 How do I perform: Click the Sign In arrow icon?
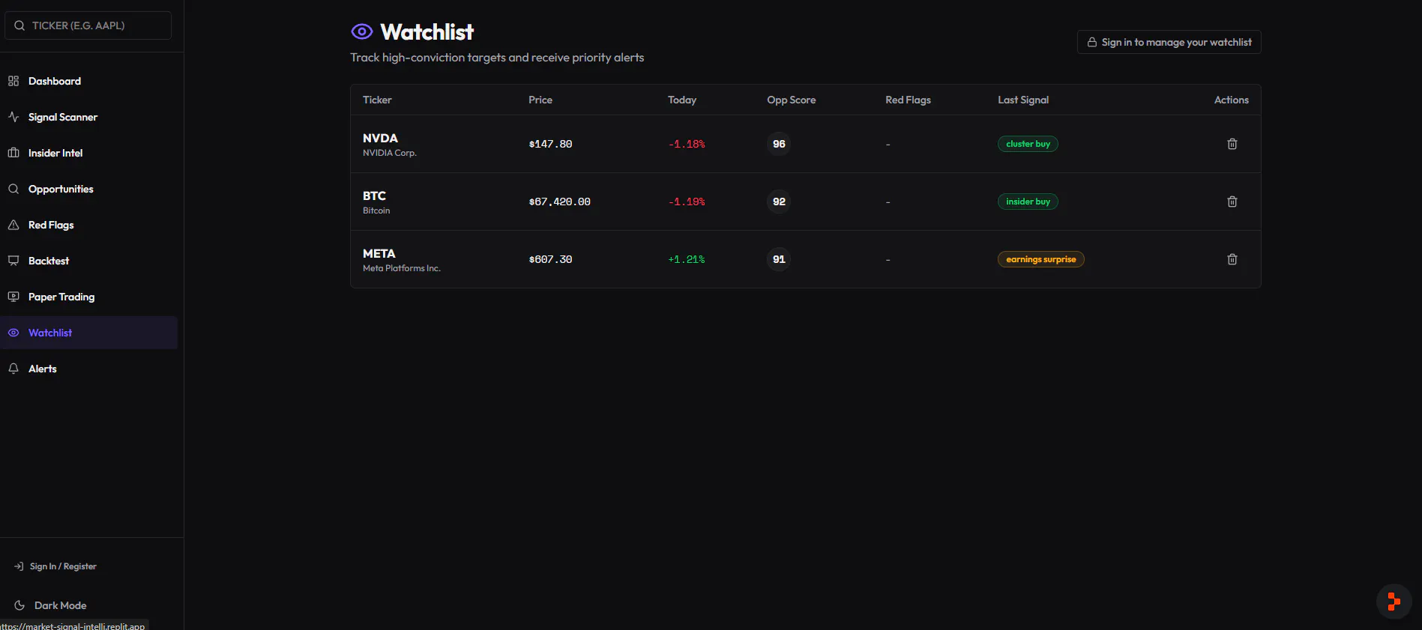19,566
